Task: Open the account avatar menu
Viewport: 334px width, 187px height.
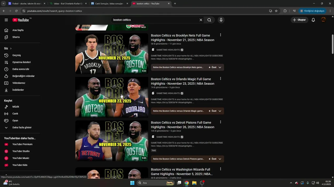Action: 324,20
